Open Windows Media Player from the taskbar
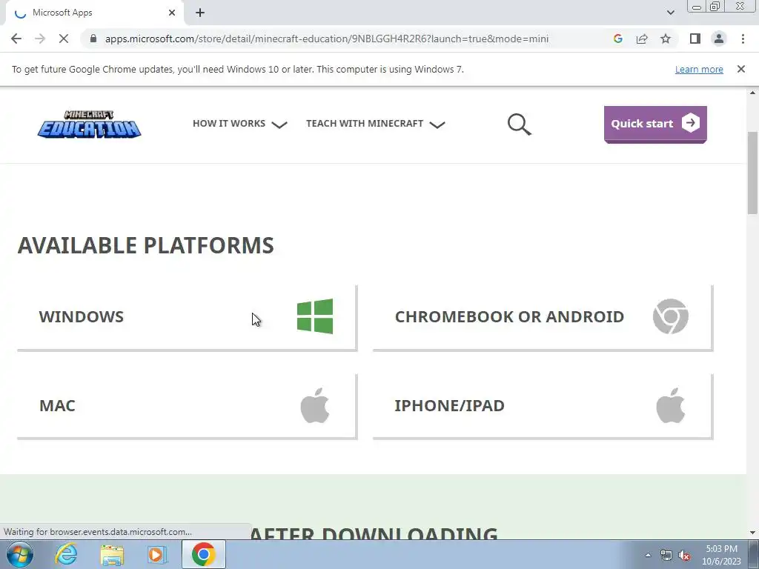 pos(157,554)
